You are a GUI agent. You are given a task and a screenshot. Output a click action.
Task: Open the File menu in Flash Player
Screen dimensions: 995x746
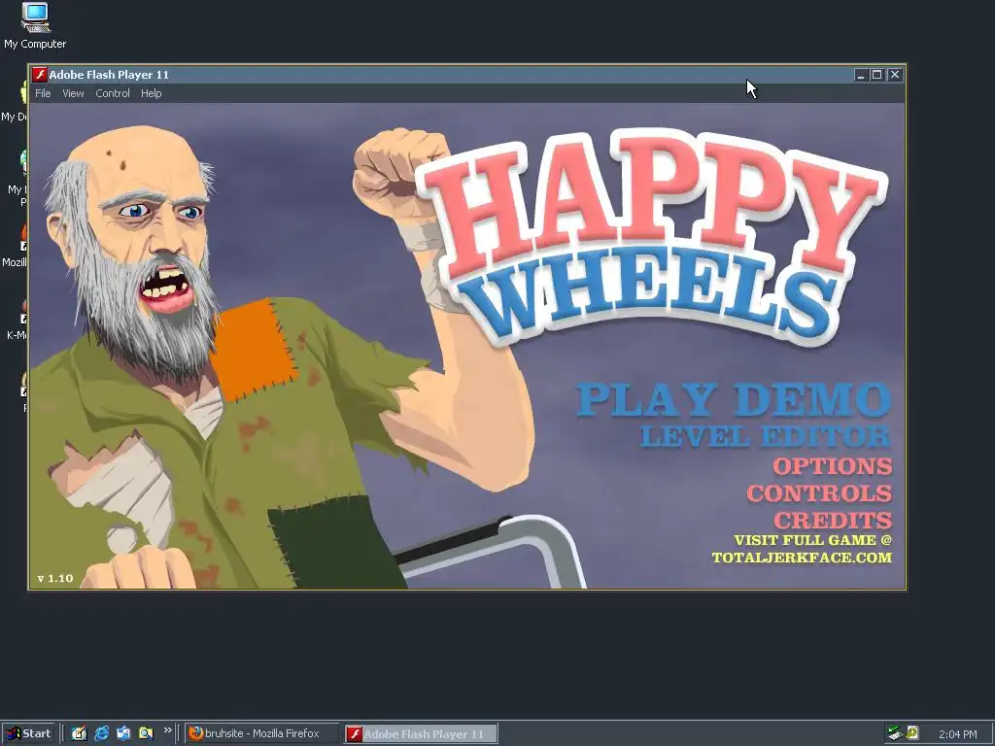click(43, 93)
